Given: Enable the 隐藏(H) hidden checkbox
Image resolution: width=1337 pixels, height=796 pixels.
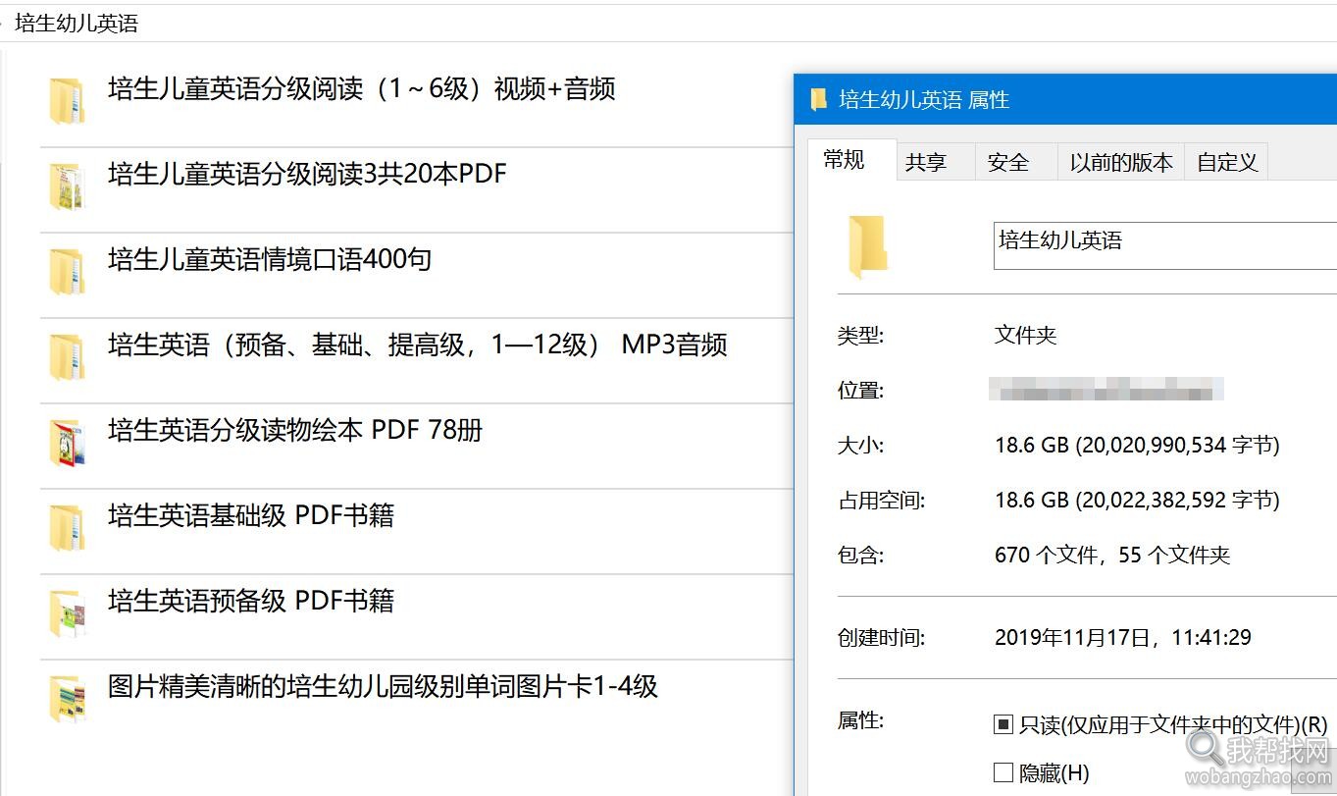Looking at the screenshot, I should tap(1003, 772).
